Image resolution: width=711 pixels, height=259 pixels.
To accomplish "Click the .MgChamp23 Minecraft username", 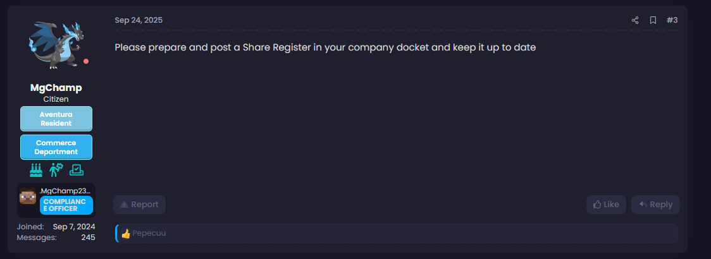I will [x=66, y=190].
